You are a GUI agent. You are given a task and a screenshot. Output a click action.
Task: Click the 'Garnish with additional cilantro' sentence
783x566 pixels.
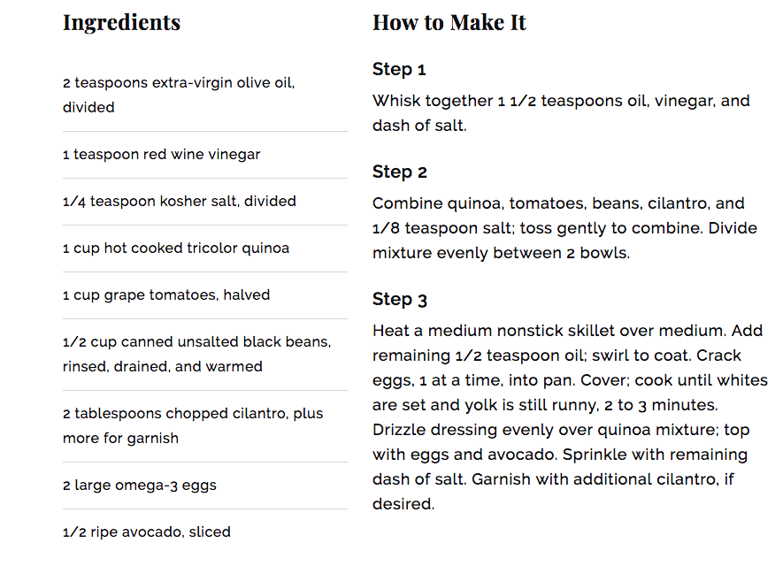click(553, 492)
